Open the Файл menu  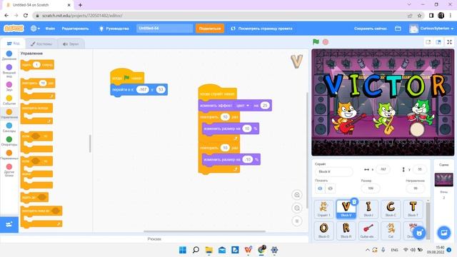coord(50,29)
